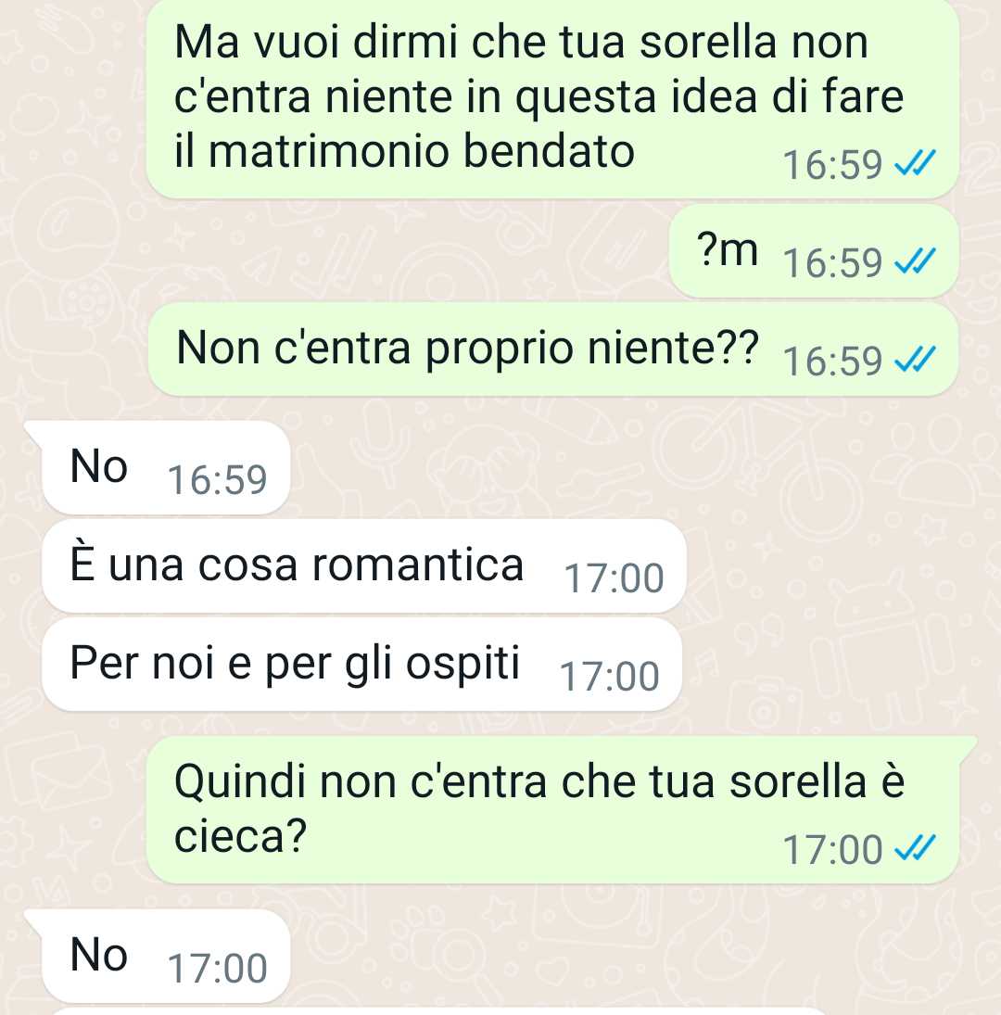Select the 'Per noi e per gli ospiti' message

coord(361,664)
